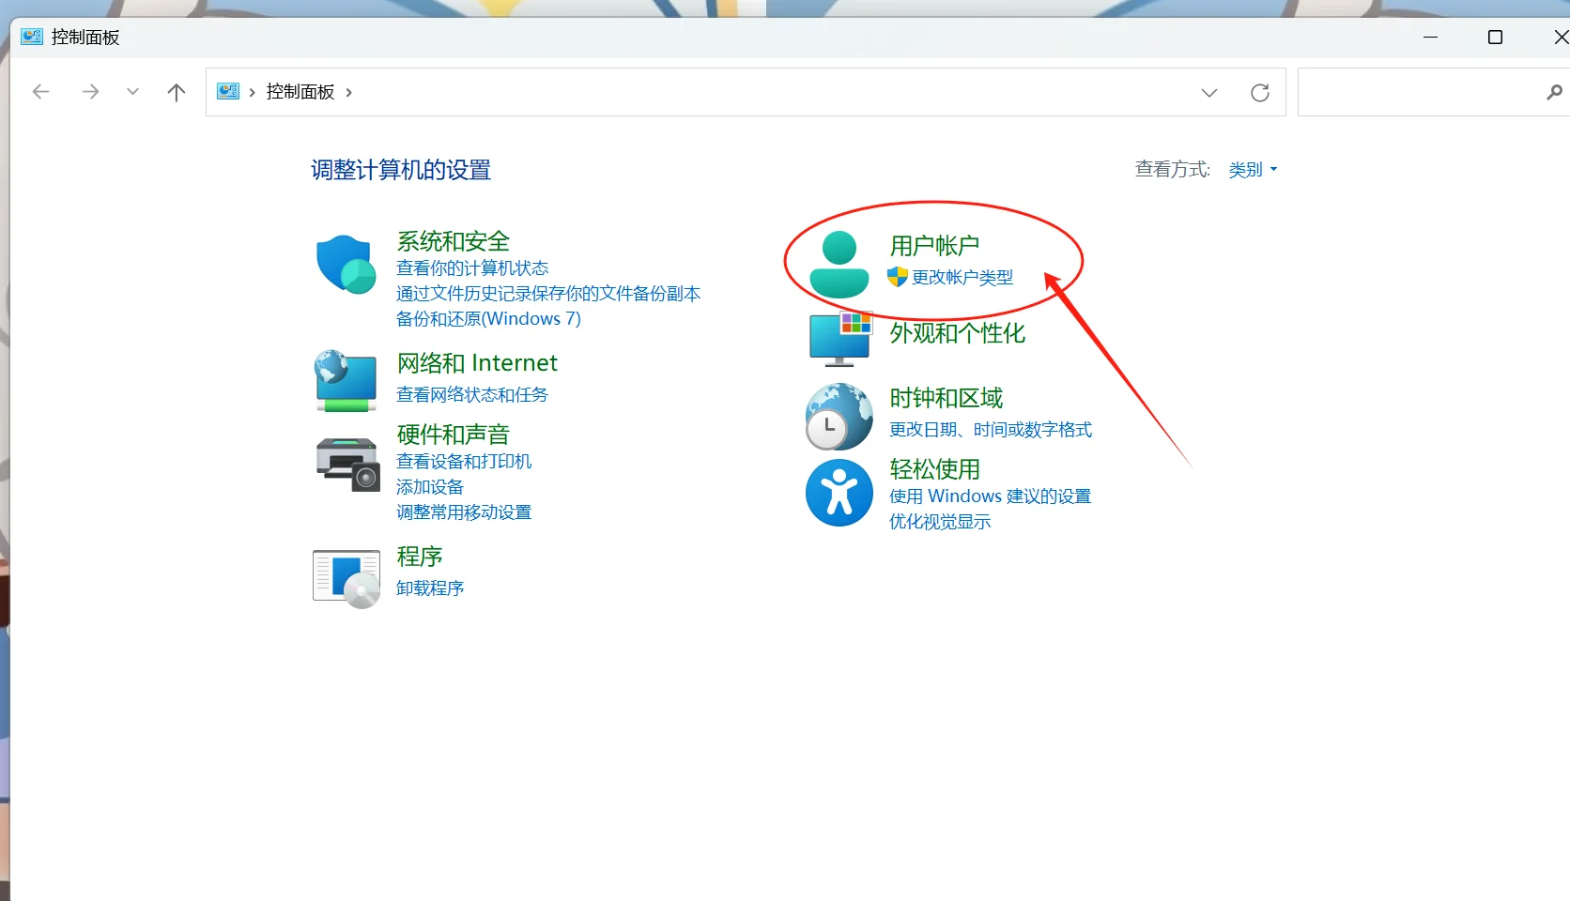Viewport: 1570px width, 901px height.
Task: Open the User Accounts person icon
Action: (839, 265)
